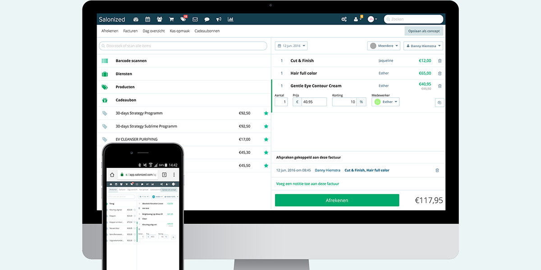Viewport: 541px width, 270px height.
Task: Delete the Hair full color line item
Action: [x=440, y=73]
